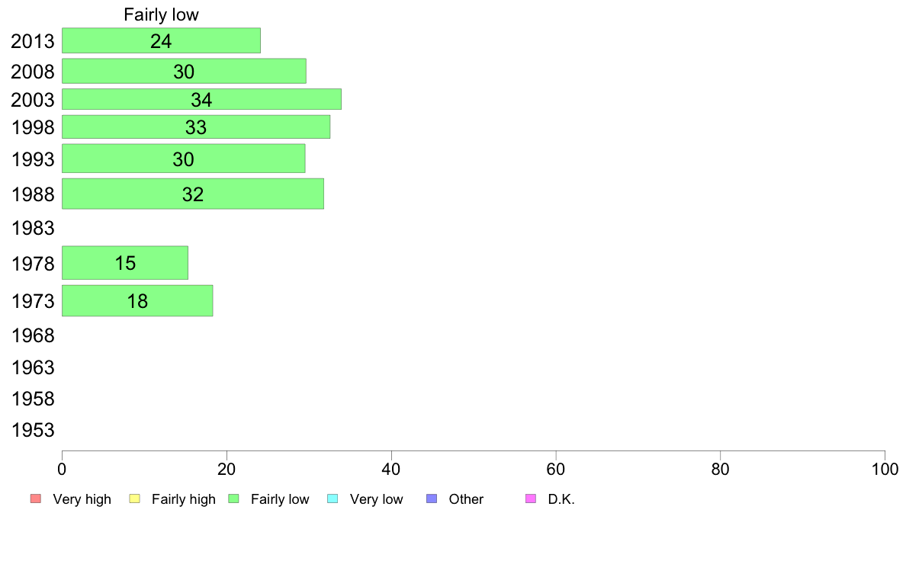The image size is (906, 561).
Task: Click the 2008 year axis label
Action: tap(33, 72)
